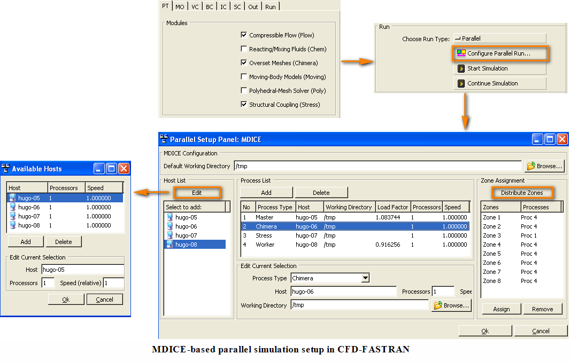Switch to the PT tab

point(165,6)
